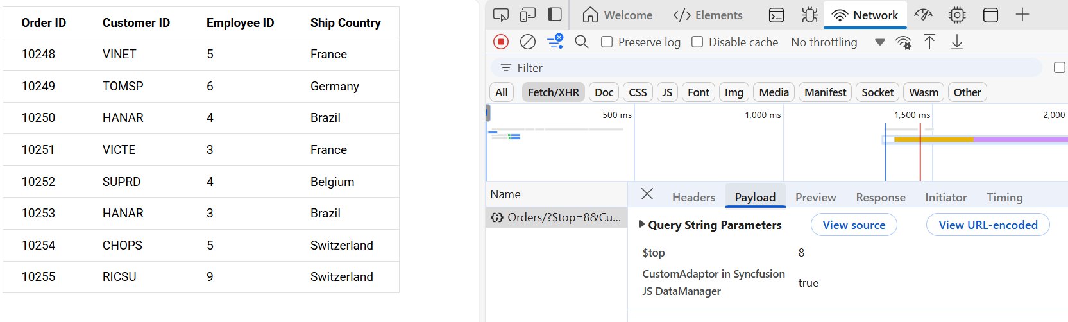The image size is (1068, 322).
Task: Collapse the Query String Parameters section
Action: (641, 225)
